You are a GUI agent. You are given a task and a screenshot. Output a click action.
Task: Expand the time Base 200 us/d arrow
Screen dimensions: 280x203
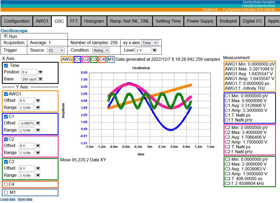(x=40, y=79)
